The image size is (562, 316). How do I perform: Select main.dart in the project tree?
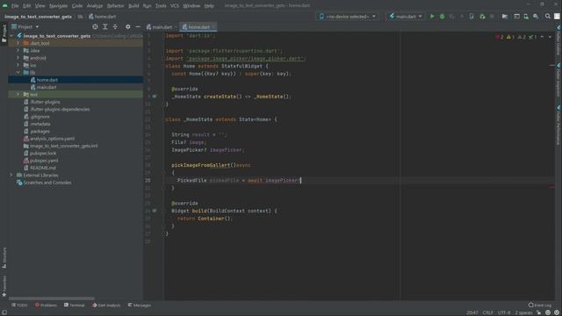click(47, 87)
